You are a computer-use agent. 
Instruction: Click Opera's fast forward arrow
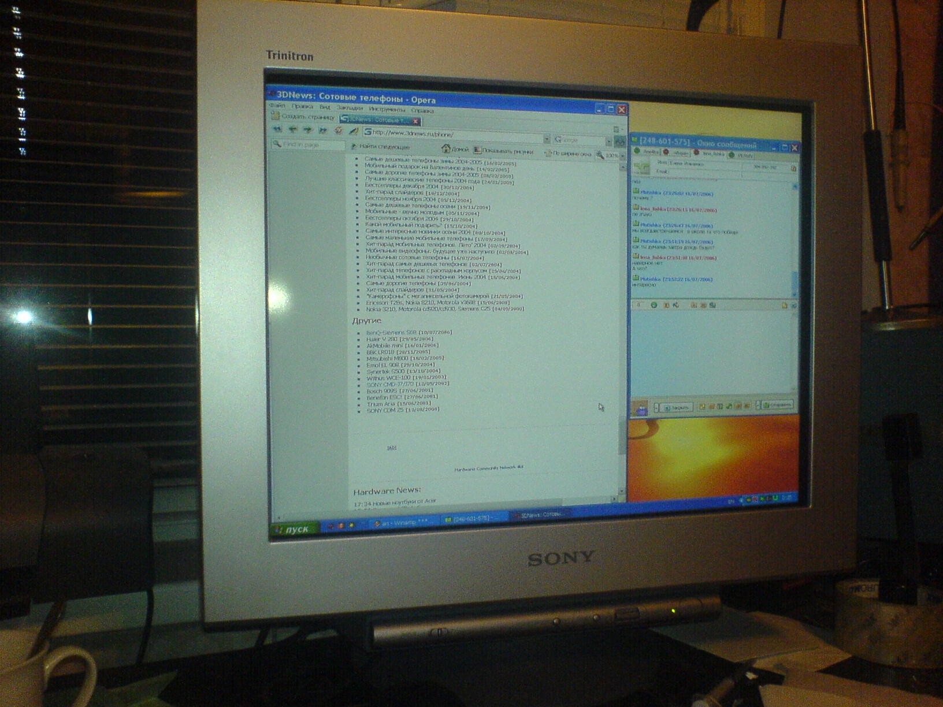323,131
